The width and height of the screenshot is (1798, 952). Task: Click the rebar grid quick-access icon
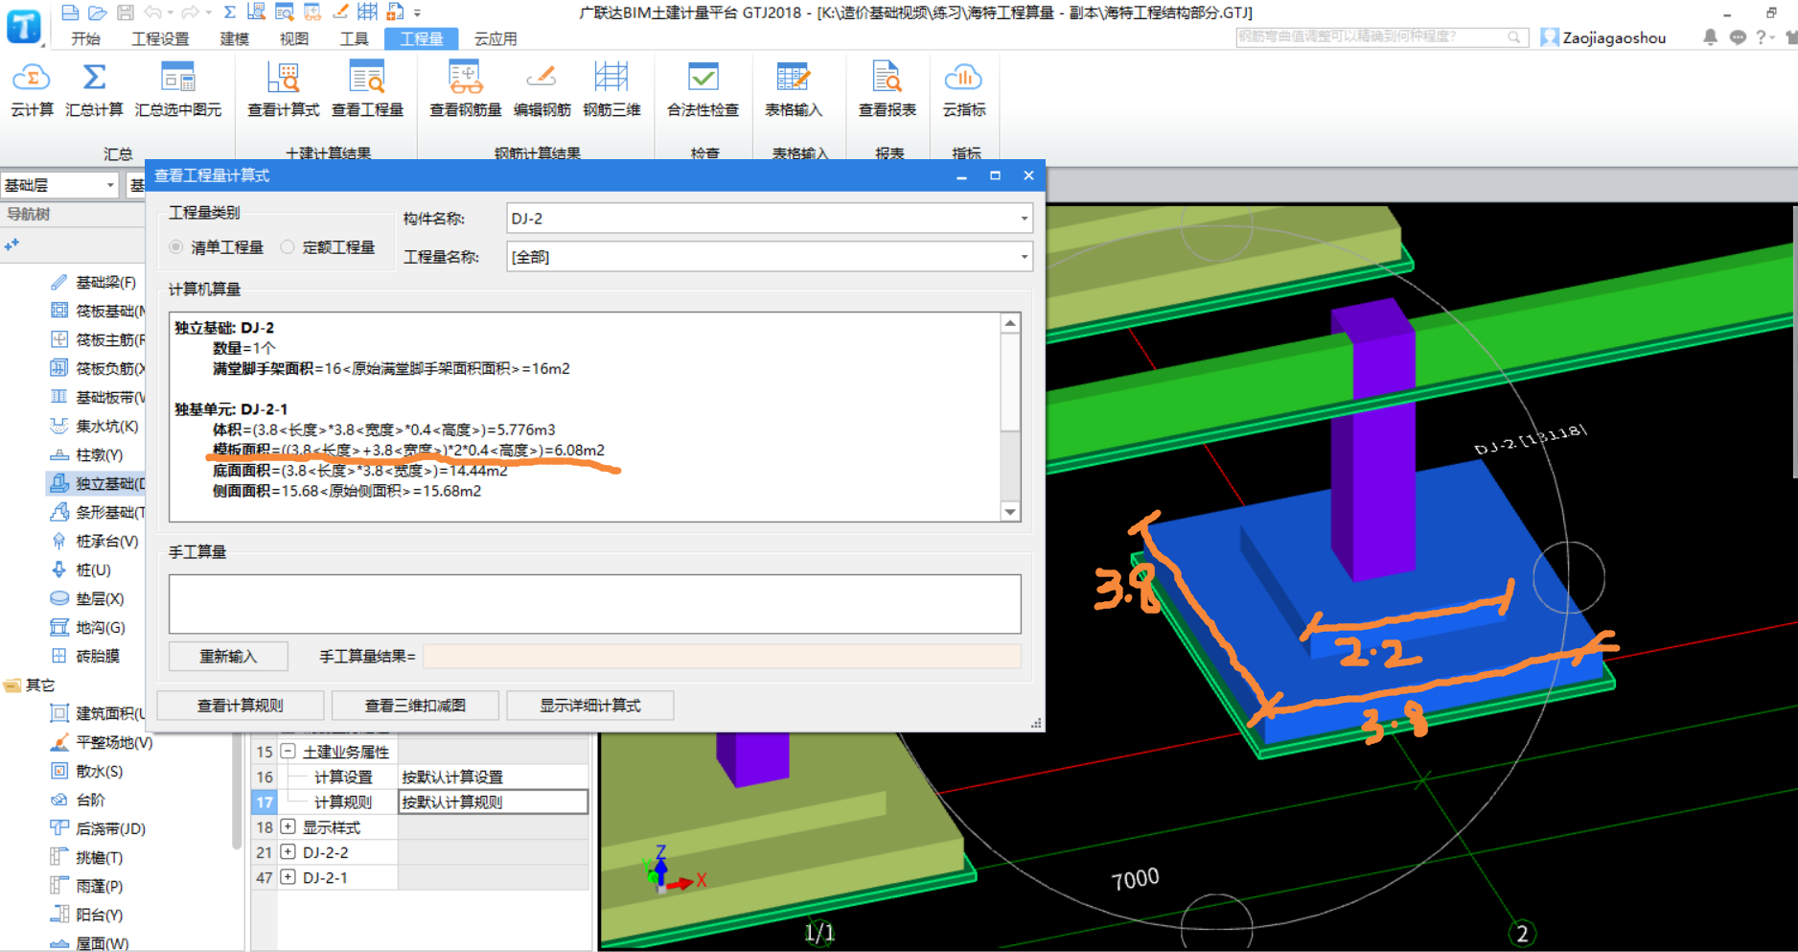pyautogui.click(x=367, y=12)
